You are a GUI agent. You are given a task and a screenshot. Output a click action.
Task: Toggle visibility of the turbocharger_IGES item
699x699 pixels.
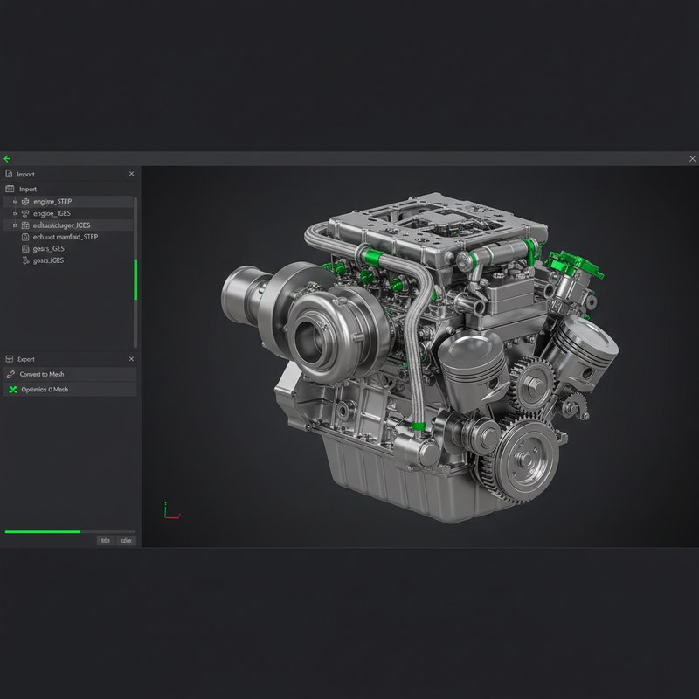[x=14, y=225]
